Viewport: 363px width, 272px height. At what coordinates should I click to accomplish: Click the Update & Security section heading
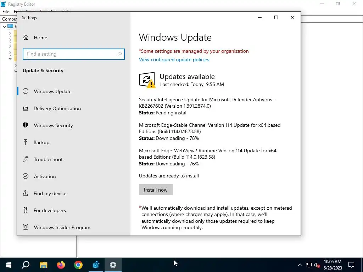[x=43, y=70]
